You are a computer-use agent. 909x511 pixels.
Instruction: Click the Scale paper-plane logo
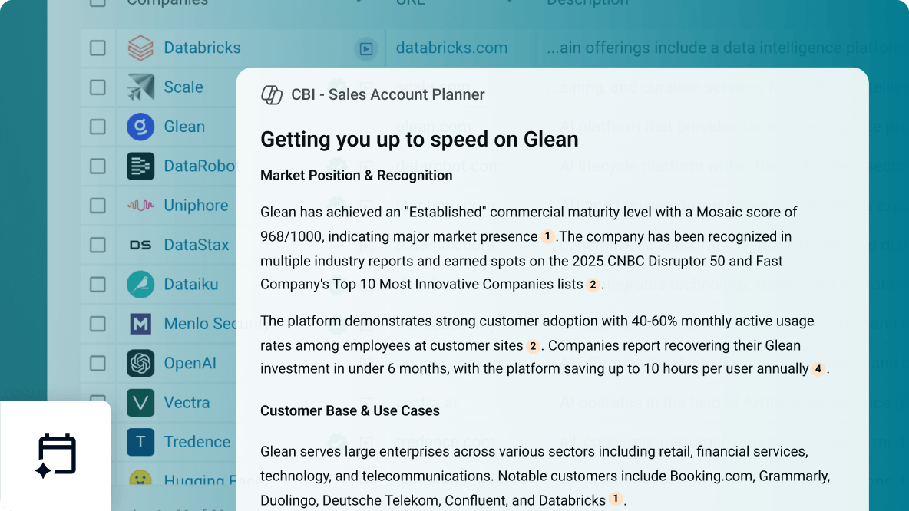click(140, 87)
